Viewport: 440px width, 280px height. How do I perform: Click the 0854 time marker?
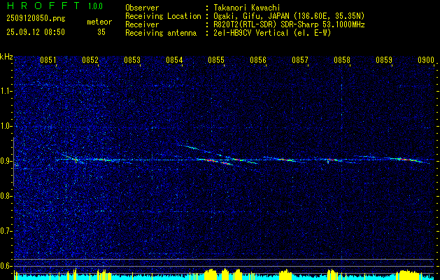[x=174, y=60]
